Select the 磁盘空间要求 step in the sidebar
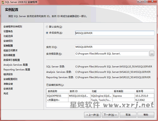158x121 pixels. pos(11,50)
